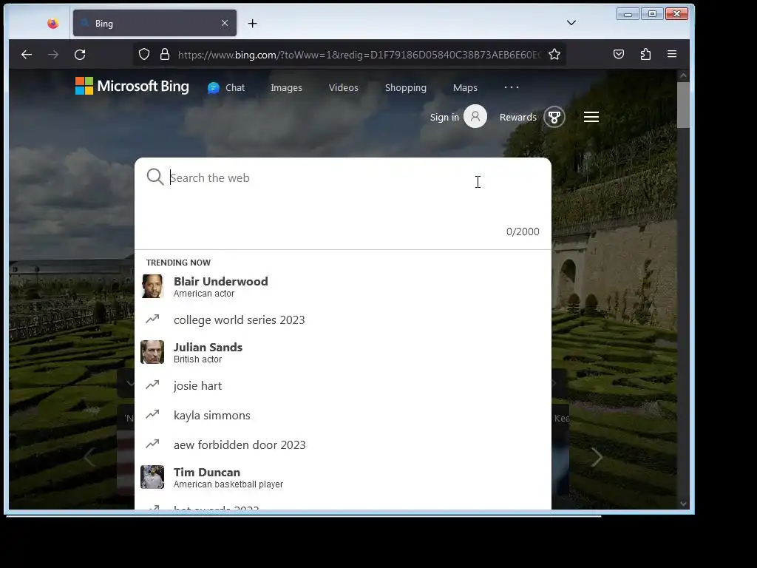The width and height of the screenshot is (757, 568).
Task: Click the padlock site security icon
Action: tap(165, 54)
